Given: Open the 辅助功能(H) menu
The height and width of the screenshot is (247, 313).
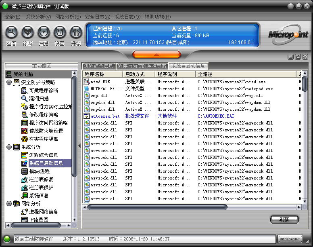Looking at the screenshot, I should point(157,17).
